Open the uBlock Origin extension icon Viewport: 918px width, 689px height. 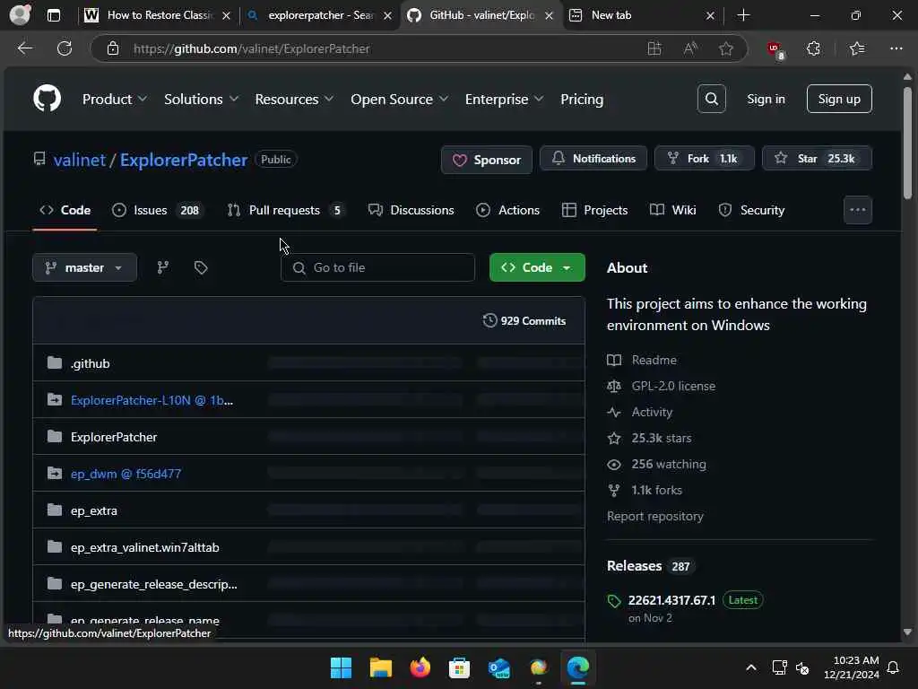pos(775,49)
